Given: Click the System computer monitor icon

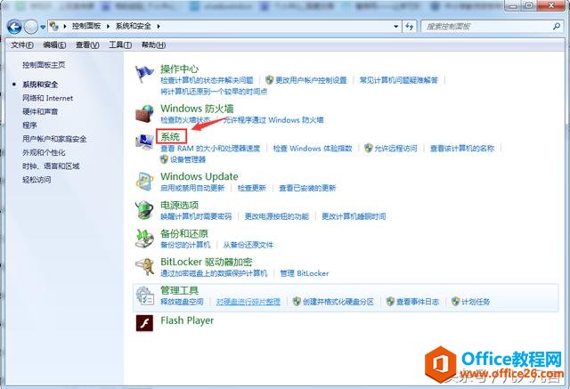Looking at the screenshot, I should (144, 142).
